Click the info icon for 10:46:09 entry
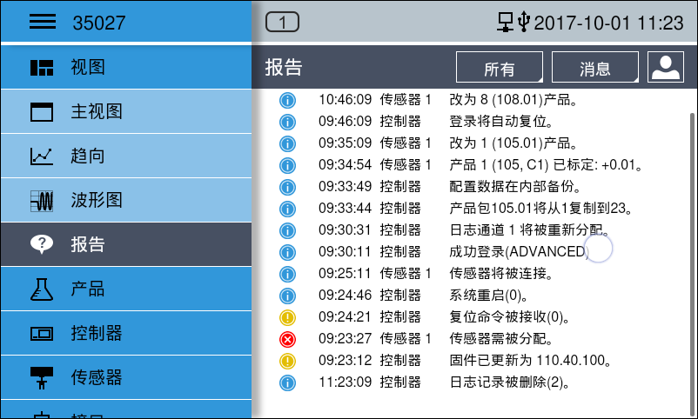Screen dimensions: 698x419 (287, 100)
